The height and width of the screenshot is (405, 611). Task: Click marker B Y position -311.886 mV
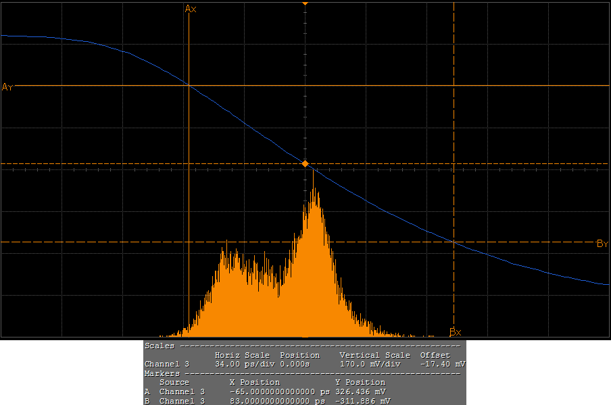click(362, 401)
